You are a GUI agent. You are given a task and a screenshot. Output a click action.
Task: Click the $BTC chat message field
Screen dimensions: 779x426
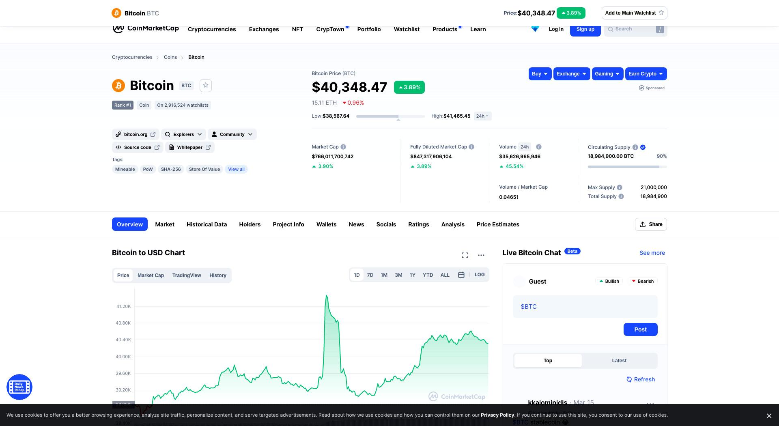pyautogui.click(x=585, y=307)
